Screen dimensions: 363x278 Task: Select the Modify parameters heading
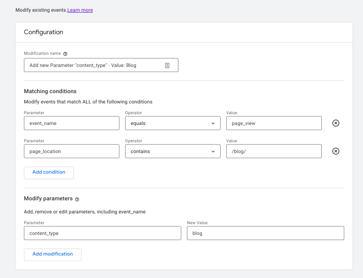[x=48, y=198]
